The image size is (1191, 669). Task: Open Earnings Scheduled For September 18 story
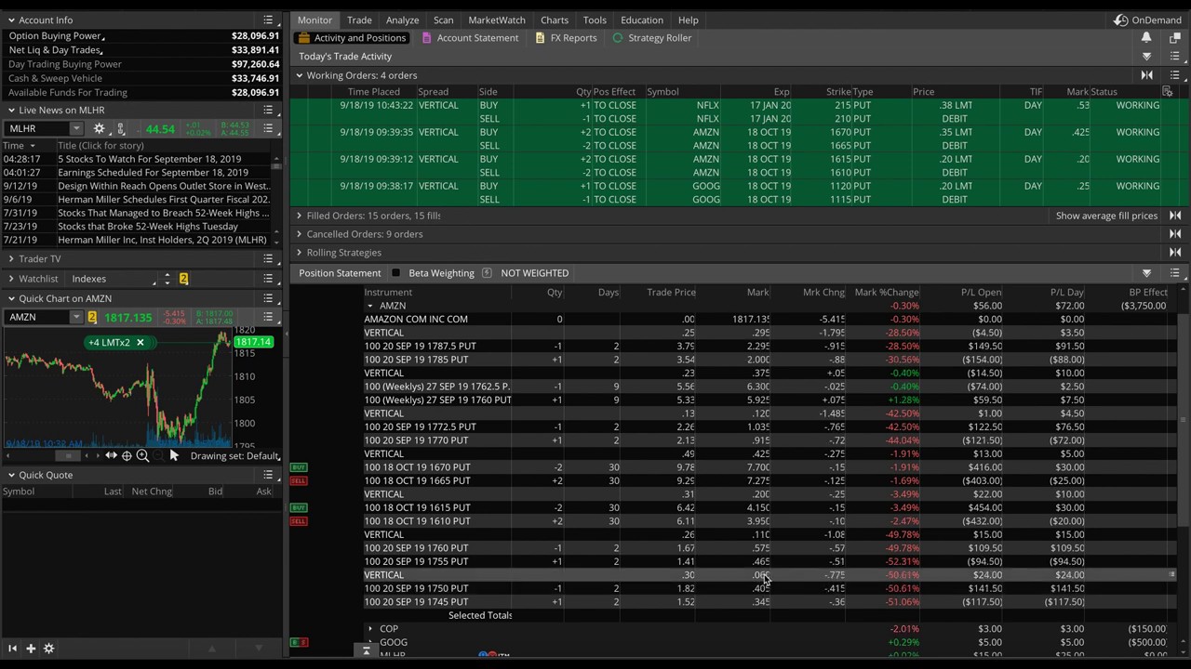click(153, 173)
